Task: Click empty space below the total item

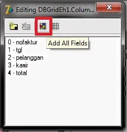Action: click(63, 101)
